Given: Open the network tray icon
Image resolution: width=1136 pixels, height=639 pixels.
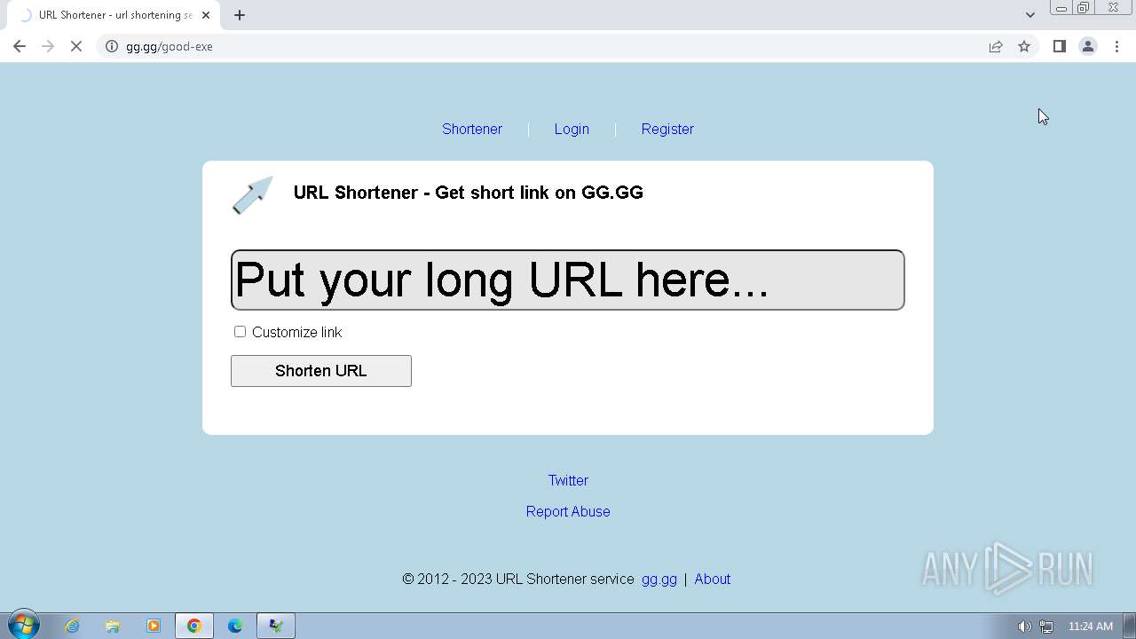Looking at the screenshot, I should click(1046, 627).
